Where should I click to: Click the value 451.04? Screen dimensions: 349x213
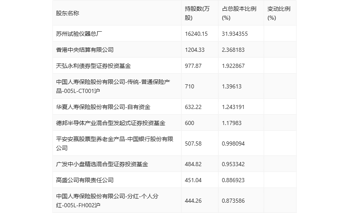[193, 180]
